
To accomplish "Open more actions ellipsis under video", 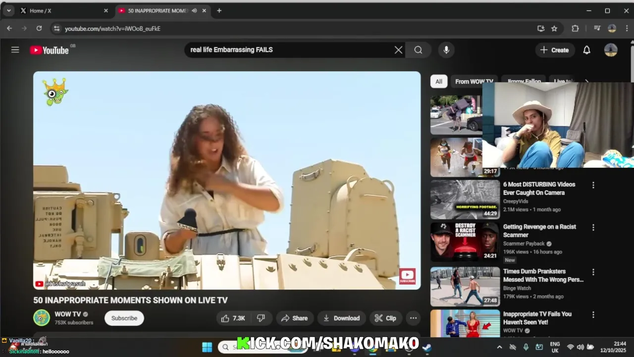I will (413, 318).
